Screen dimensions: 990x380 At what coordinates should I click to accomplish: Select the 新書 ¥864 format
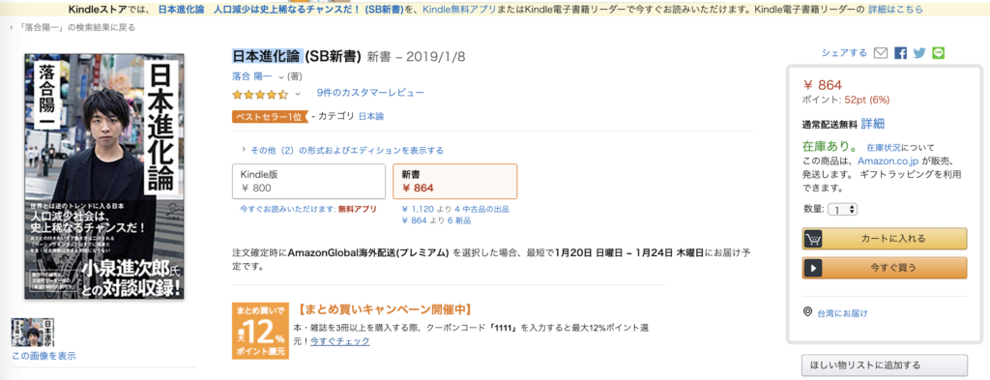click(x=454, y=181)
